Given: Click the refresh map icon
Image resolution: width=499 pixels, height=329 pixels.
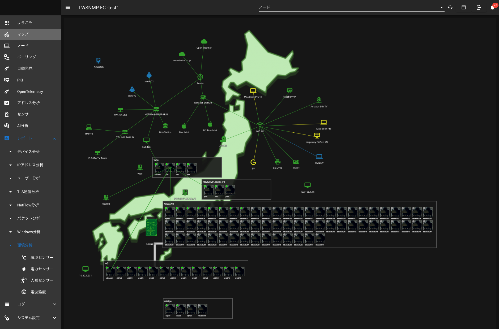Looking at the screenshot, I should [450, 7].
